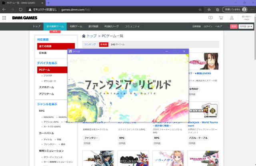Click the browser address bar URL
256x166 pixels.
(x=76, y=10)
